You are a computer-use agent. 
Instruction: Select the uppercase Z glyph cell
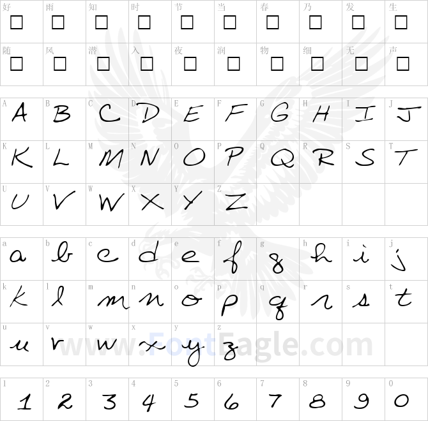(236, 204)
